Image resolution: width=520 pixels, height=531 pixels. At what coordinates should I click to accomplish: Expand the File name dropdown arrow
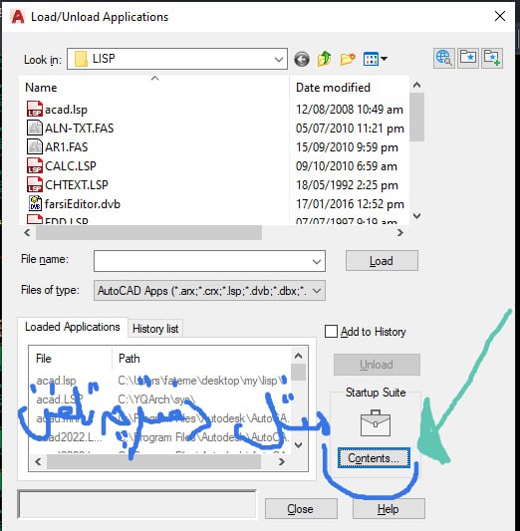(317, 261)
